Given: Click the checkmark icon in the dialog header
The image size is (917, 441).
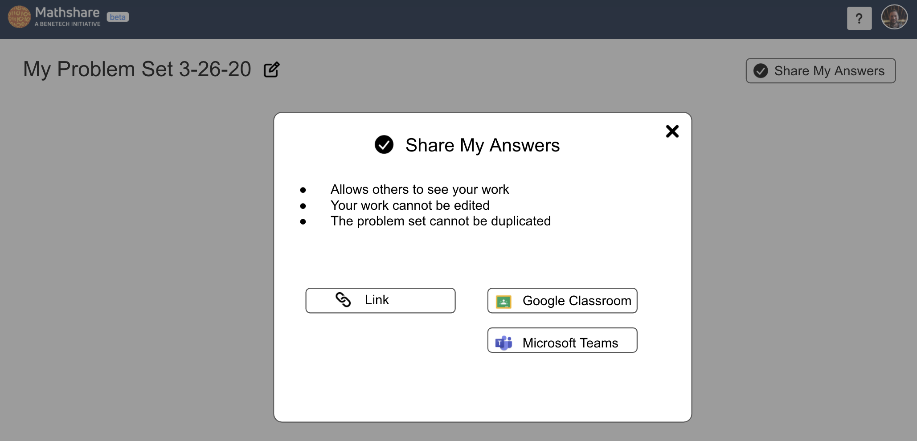Looking at the screenshot, I should (x=384, y=145).
